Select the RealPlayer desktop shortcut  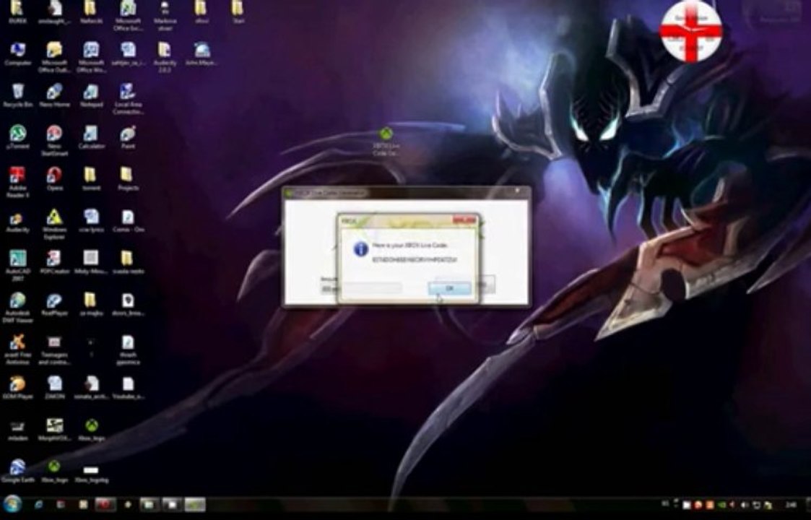pos(54,304)
